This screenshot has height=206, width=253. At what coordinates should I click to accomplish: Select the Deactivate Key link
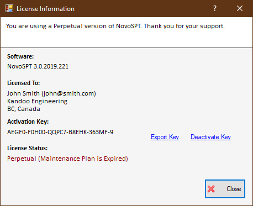pyautogui.click(x=210, y=137)
